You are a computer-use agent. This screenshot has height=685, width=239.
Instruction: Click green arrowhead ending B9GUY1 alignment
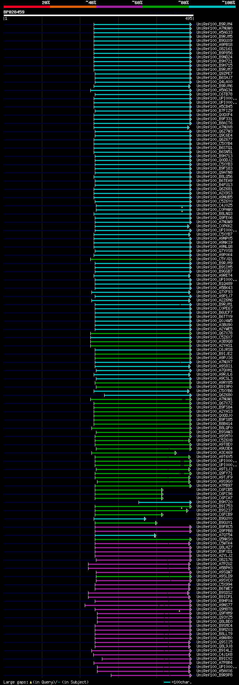156,523
